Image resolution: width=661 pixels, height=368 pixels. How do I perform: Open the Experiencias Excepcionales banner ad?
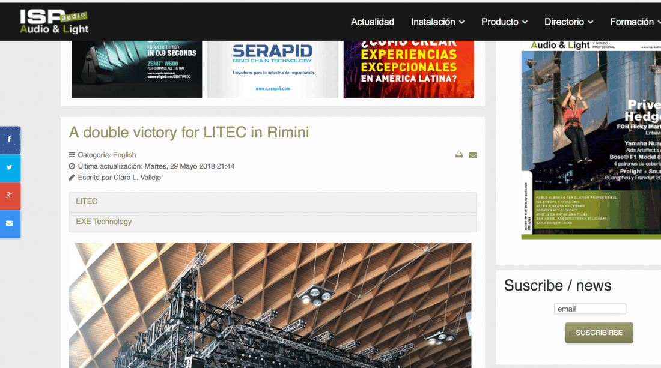pyautogui.click(x=409, y=69)
